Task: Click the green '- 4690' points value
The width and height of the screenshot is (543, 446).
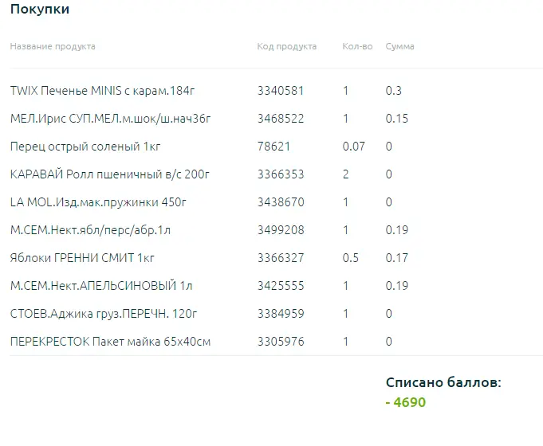Action: tap(406, 402)
